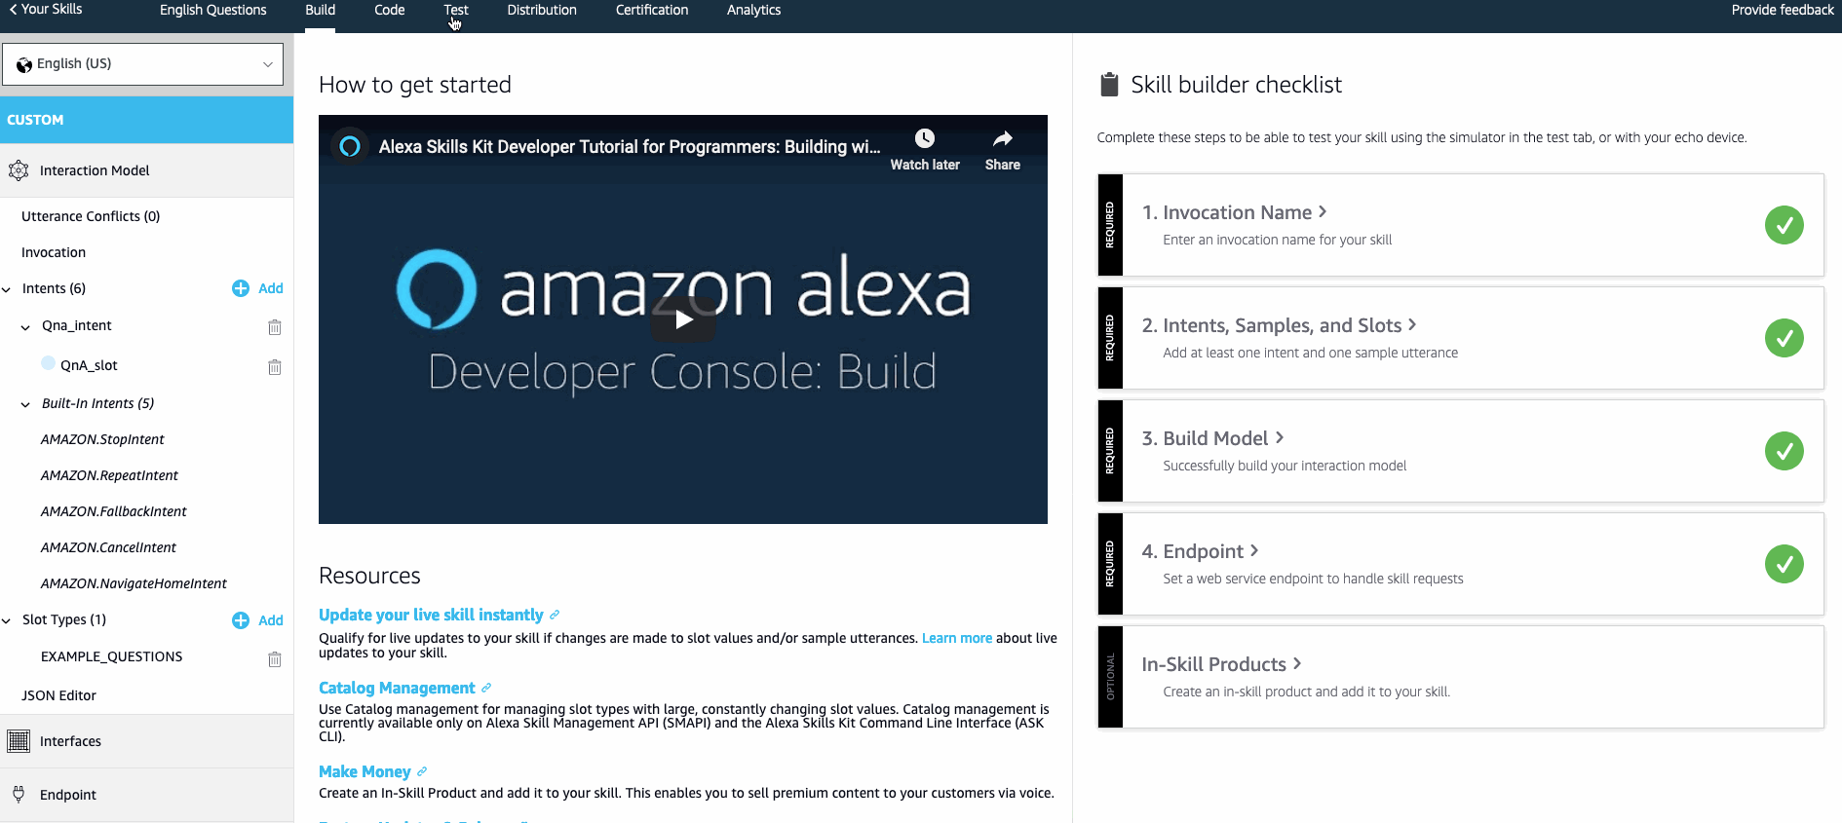Select the EXAMPLE_QUESTIONS slot type

[111, 656]
